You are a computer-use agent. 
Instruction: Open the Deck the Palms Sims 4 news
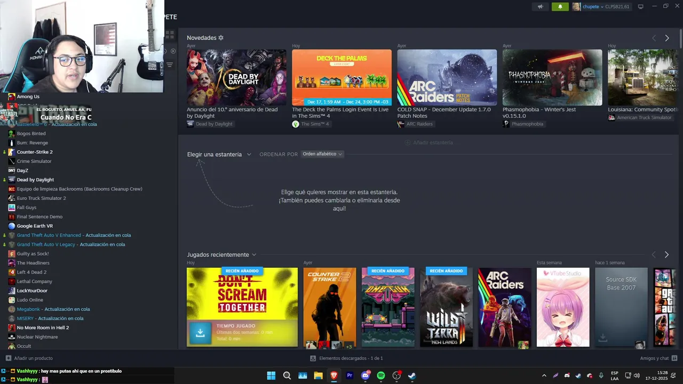click(341, 77)
